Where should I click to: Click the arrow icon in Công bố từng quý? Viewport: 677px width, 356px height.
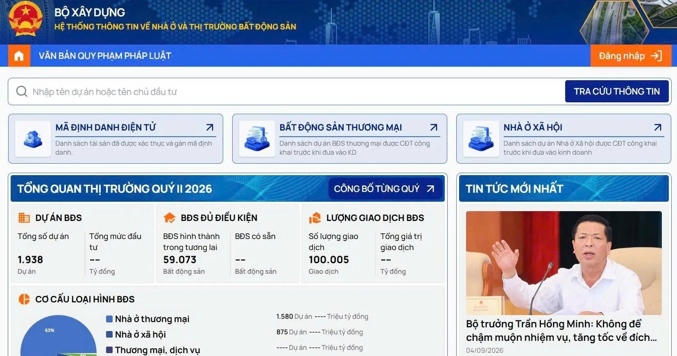point(430,189)
